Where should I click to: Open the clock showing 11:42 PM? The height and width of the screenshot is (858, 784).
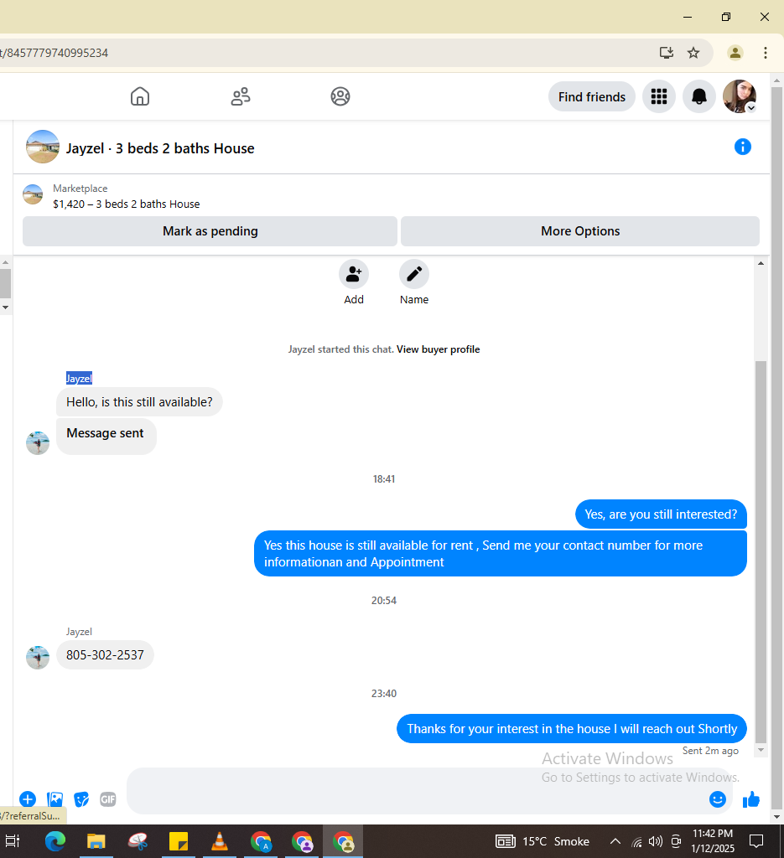(x=712, y=841)
